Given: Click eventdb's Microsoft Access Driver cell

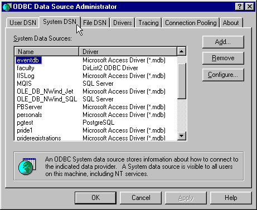Looking at the screenshot, I should [x=124, y=60].
